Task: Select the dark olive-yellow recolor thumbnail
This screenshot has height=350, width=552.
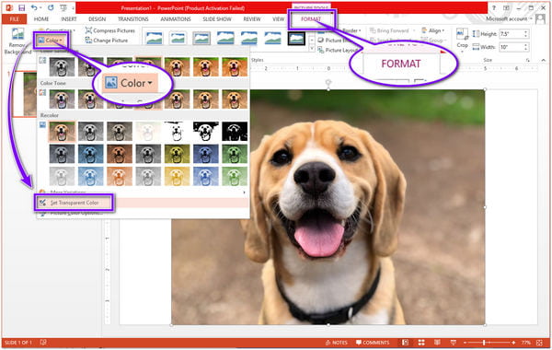Action: click(x=177, y=154)
